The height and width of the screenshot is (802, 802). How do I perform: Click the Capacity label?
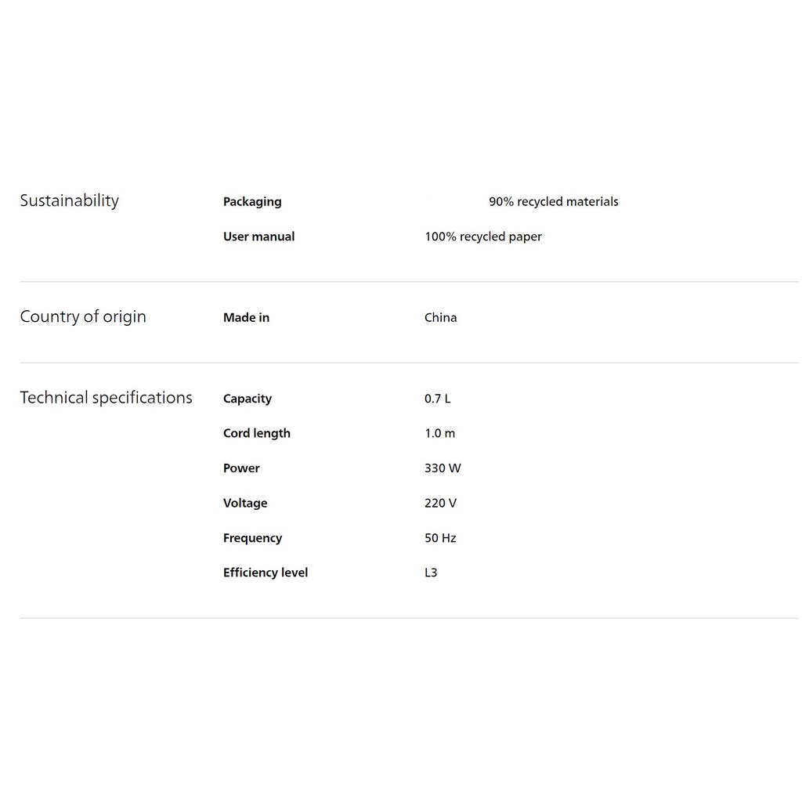(x=247, y=399)
